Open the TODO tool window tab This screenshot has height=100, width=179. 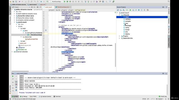pos(33,96)
